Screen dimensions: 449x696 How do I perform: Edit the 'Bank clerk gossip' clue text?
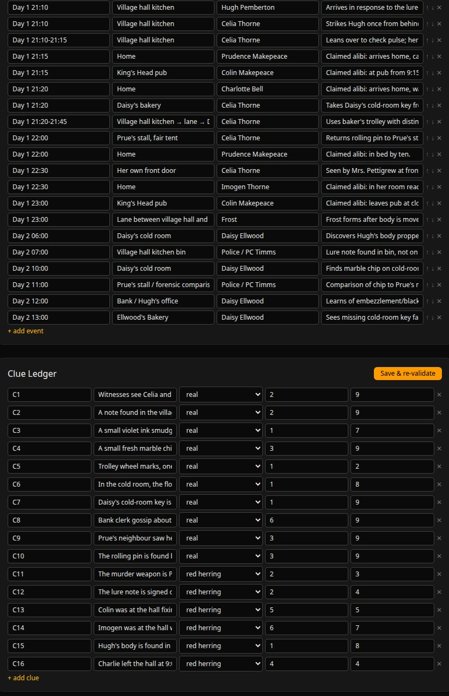tap(136, 520)
